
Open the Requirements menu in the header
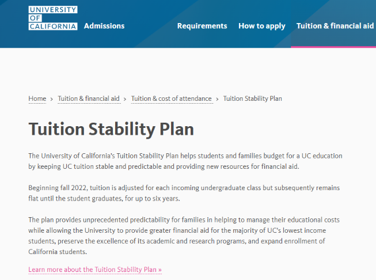pyautogui.click(x=202, y=26)
